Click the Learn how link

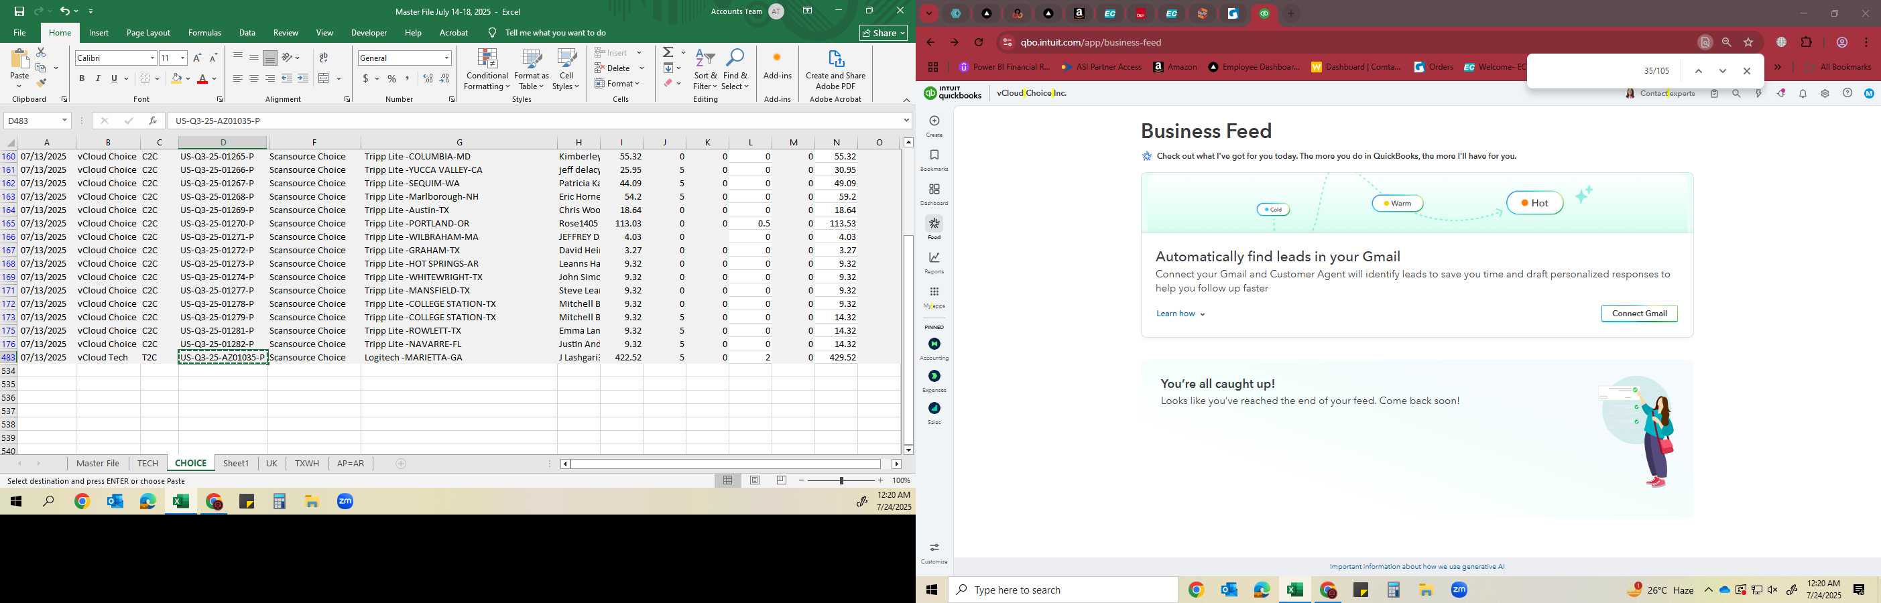1180,314
